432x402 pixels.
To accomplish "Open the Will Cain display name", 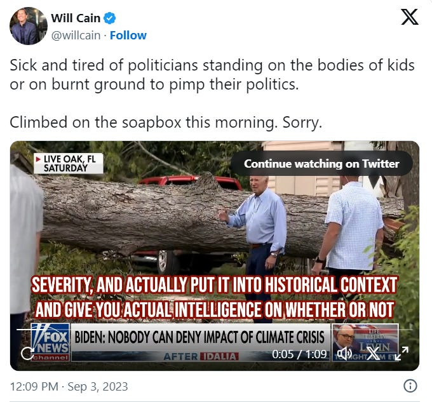I will click(76, 18).
